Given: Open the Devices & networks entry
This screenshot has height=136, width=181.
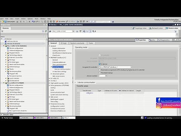Looking at the screenshot, I should pos(14,43).
